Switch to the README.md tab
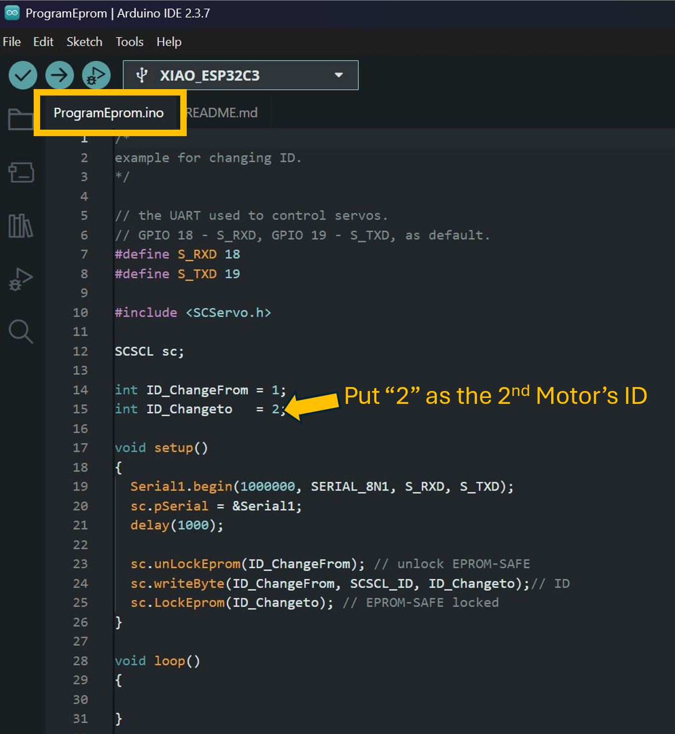The width and height of the screenshot is (675, 734). click(x=222, y=113)
